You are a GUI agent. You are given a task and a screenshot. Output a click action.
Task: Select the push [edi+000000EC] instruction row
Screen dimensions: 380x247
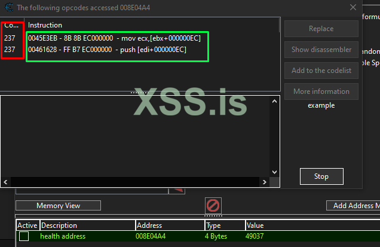pyautogui.click(x=107, y=50)
